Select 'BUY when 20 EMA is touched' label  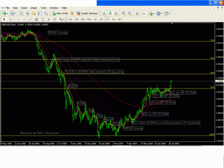166,123
